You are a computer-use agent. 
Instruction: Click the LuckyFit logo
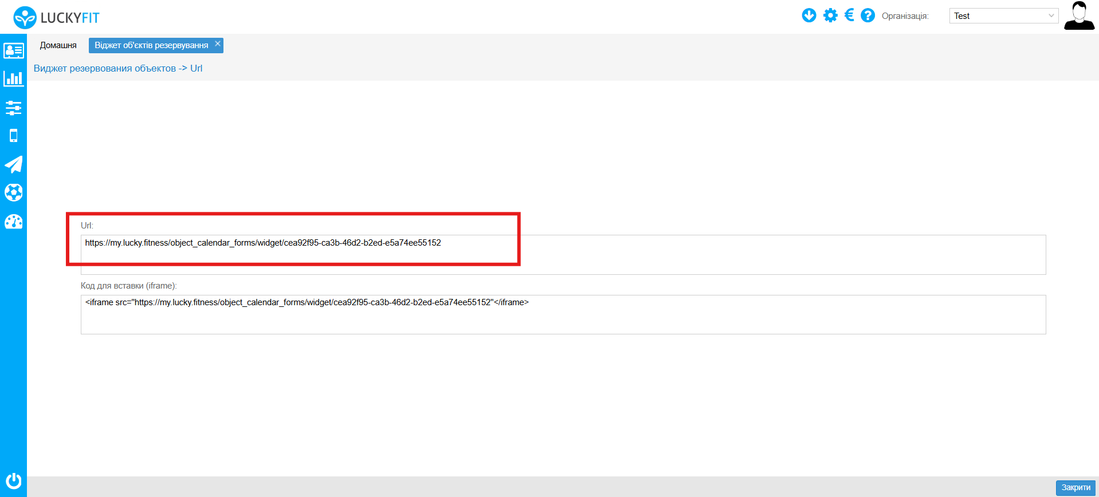(56, 17)
